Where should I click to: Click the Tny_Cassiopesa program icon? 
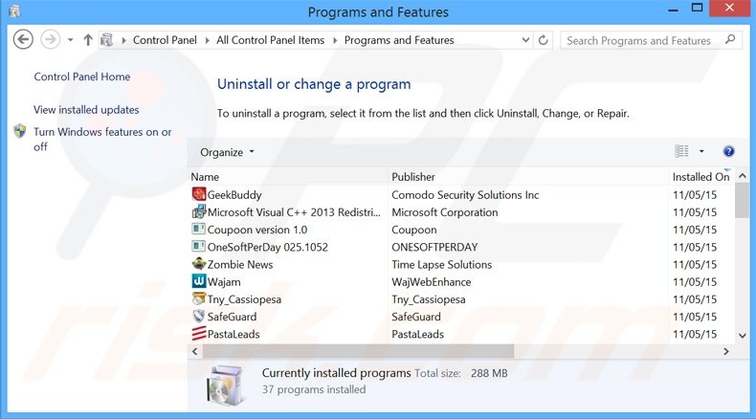(199, 298)
